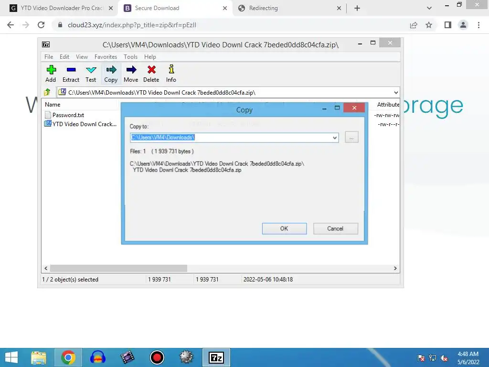Click the '2022-05-06 10:48:18' status bar date
Image resolution: width=489 pixels, height=367 pixels.
tap(268, 279)
